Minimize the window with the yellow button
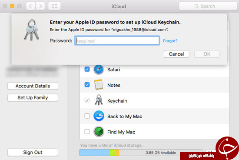239x160 pixels. [12, 6]
